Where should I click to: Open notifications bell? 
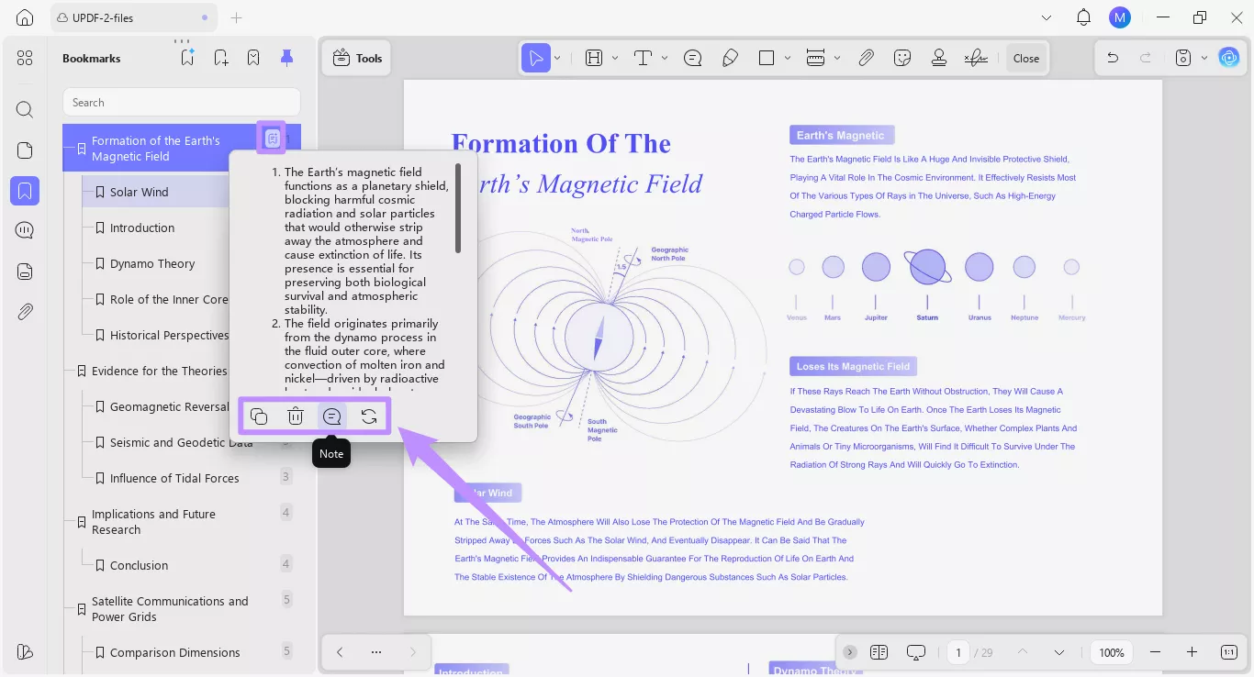click(x=1083, y=17)
